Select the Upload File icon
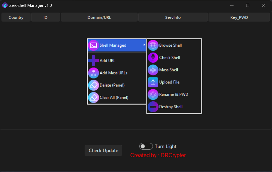Viewport: 272px width, 172px height. click(153, 82)
